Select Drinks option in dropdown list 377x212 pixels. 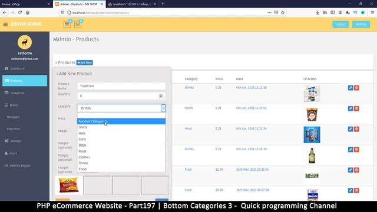tap(121, 163)
